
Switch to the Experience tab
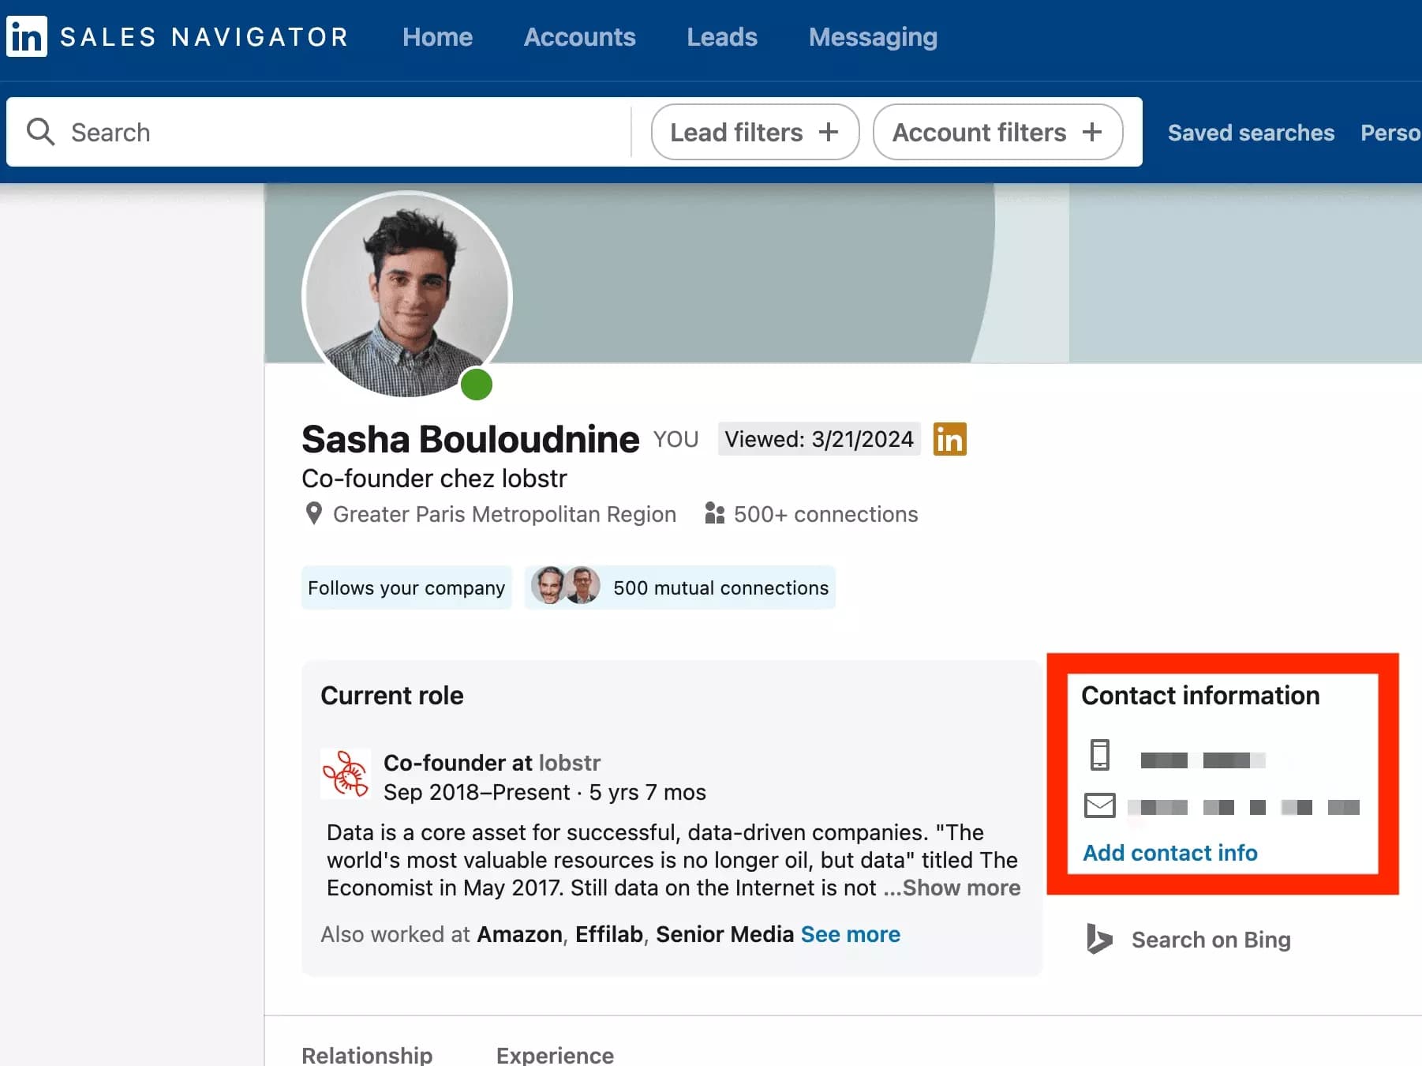[x=555, y=1055]
